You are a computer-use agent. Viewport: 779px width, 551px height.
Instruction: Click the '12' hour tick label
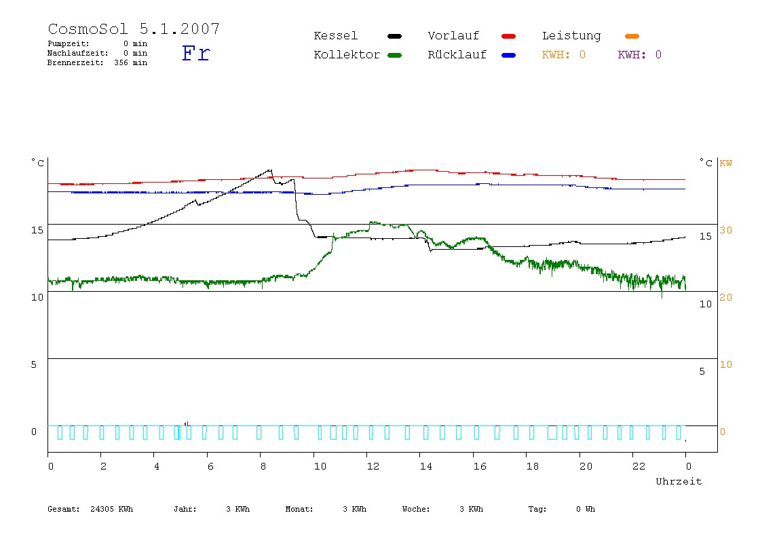(373, 467)
